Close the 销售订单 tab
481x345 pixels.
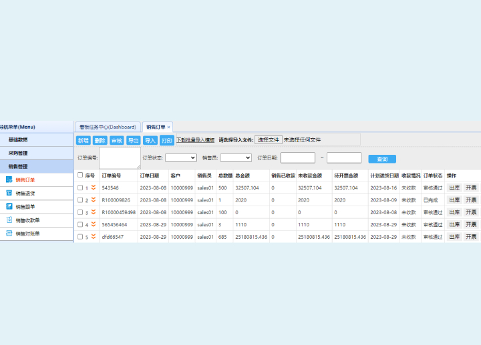pyautogui.click(x=168, y=127)
